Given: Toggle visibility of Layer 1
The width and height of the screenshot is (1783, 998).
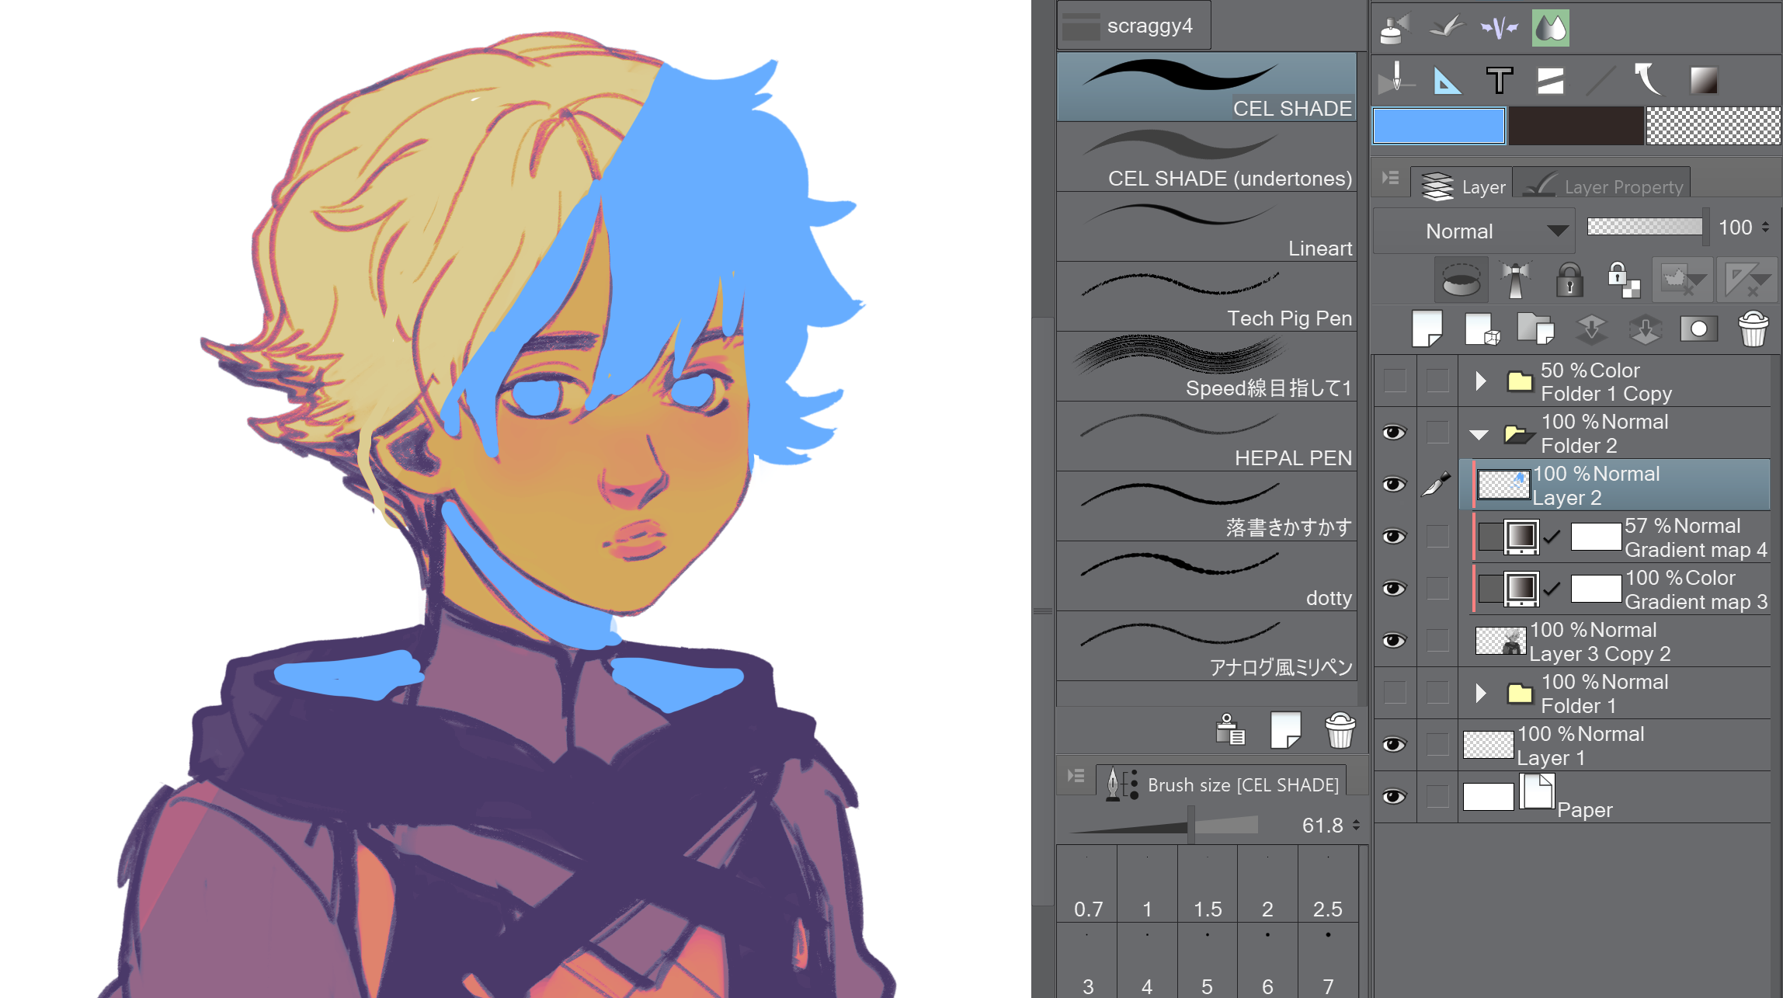Looking at the screenshot, I should [x=1394, y=745].
